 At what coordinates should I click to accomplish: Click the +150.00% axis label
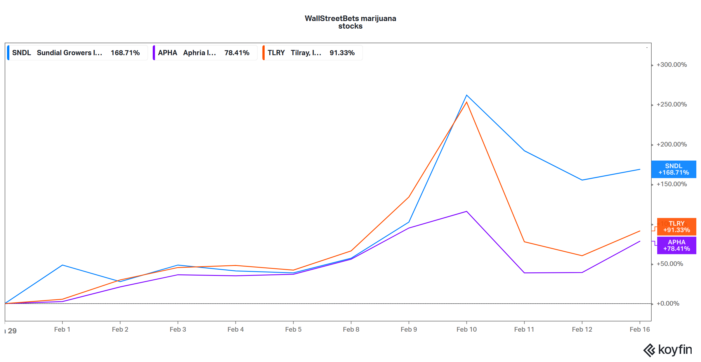click(672, 184)
